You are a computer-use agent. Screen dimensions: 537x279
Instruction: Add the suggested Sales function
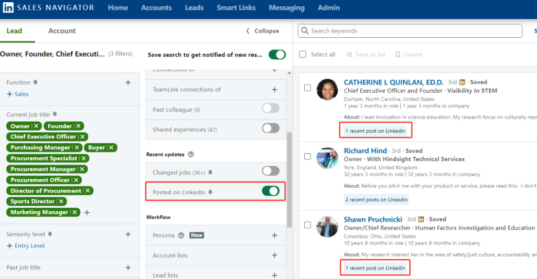coord(18,94)
